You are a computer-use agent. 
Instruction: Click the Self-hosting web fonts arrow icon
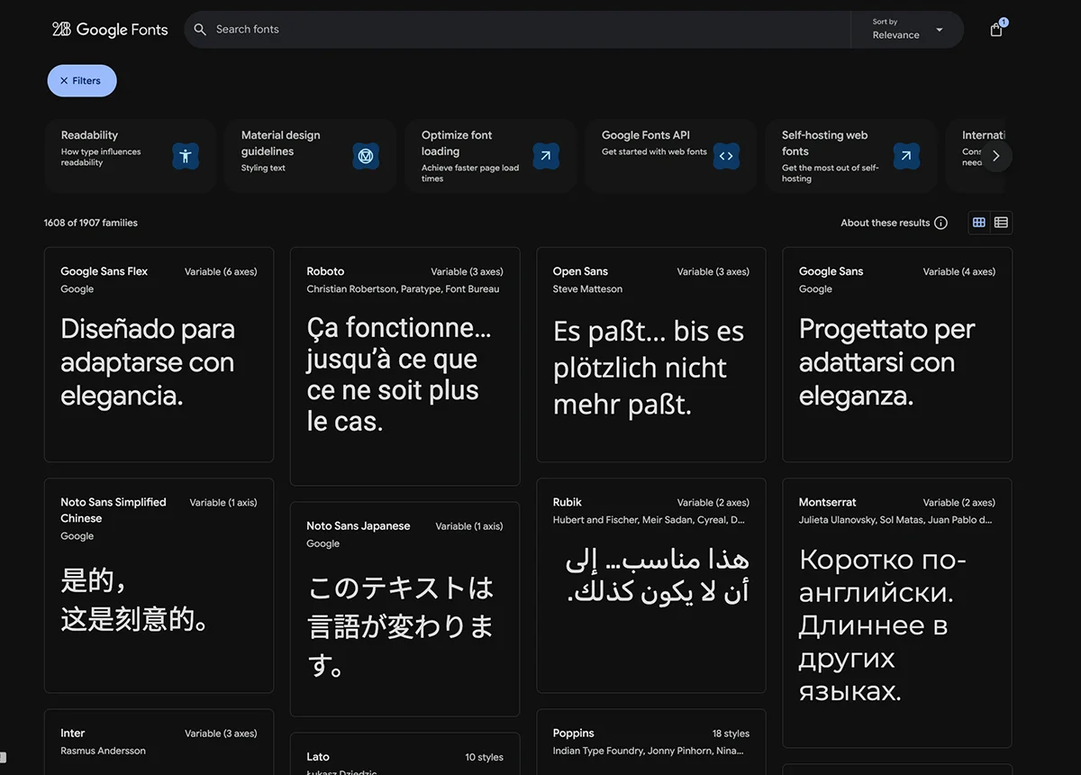tap(906, 156)
